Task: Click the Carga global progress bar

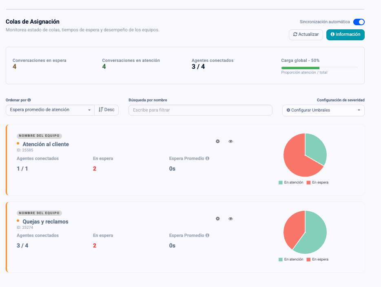Action: tap(319, 68)
